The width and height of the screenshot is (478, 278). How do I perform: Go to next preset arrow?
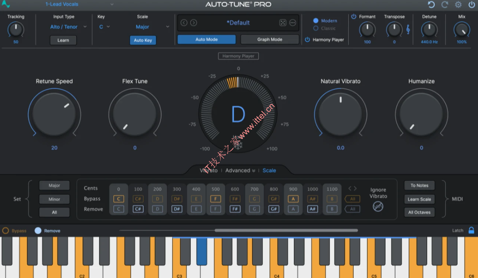point(194,23)
